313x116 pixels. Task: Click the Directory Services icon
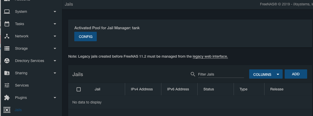click(x=7, y=61)
